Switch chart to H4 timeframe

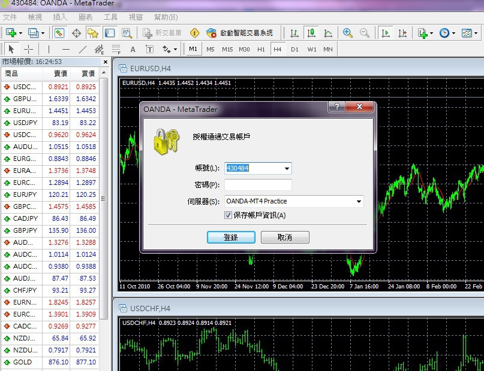(278, 49)
